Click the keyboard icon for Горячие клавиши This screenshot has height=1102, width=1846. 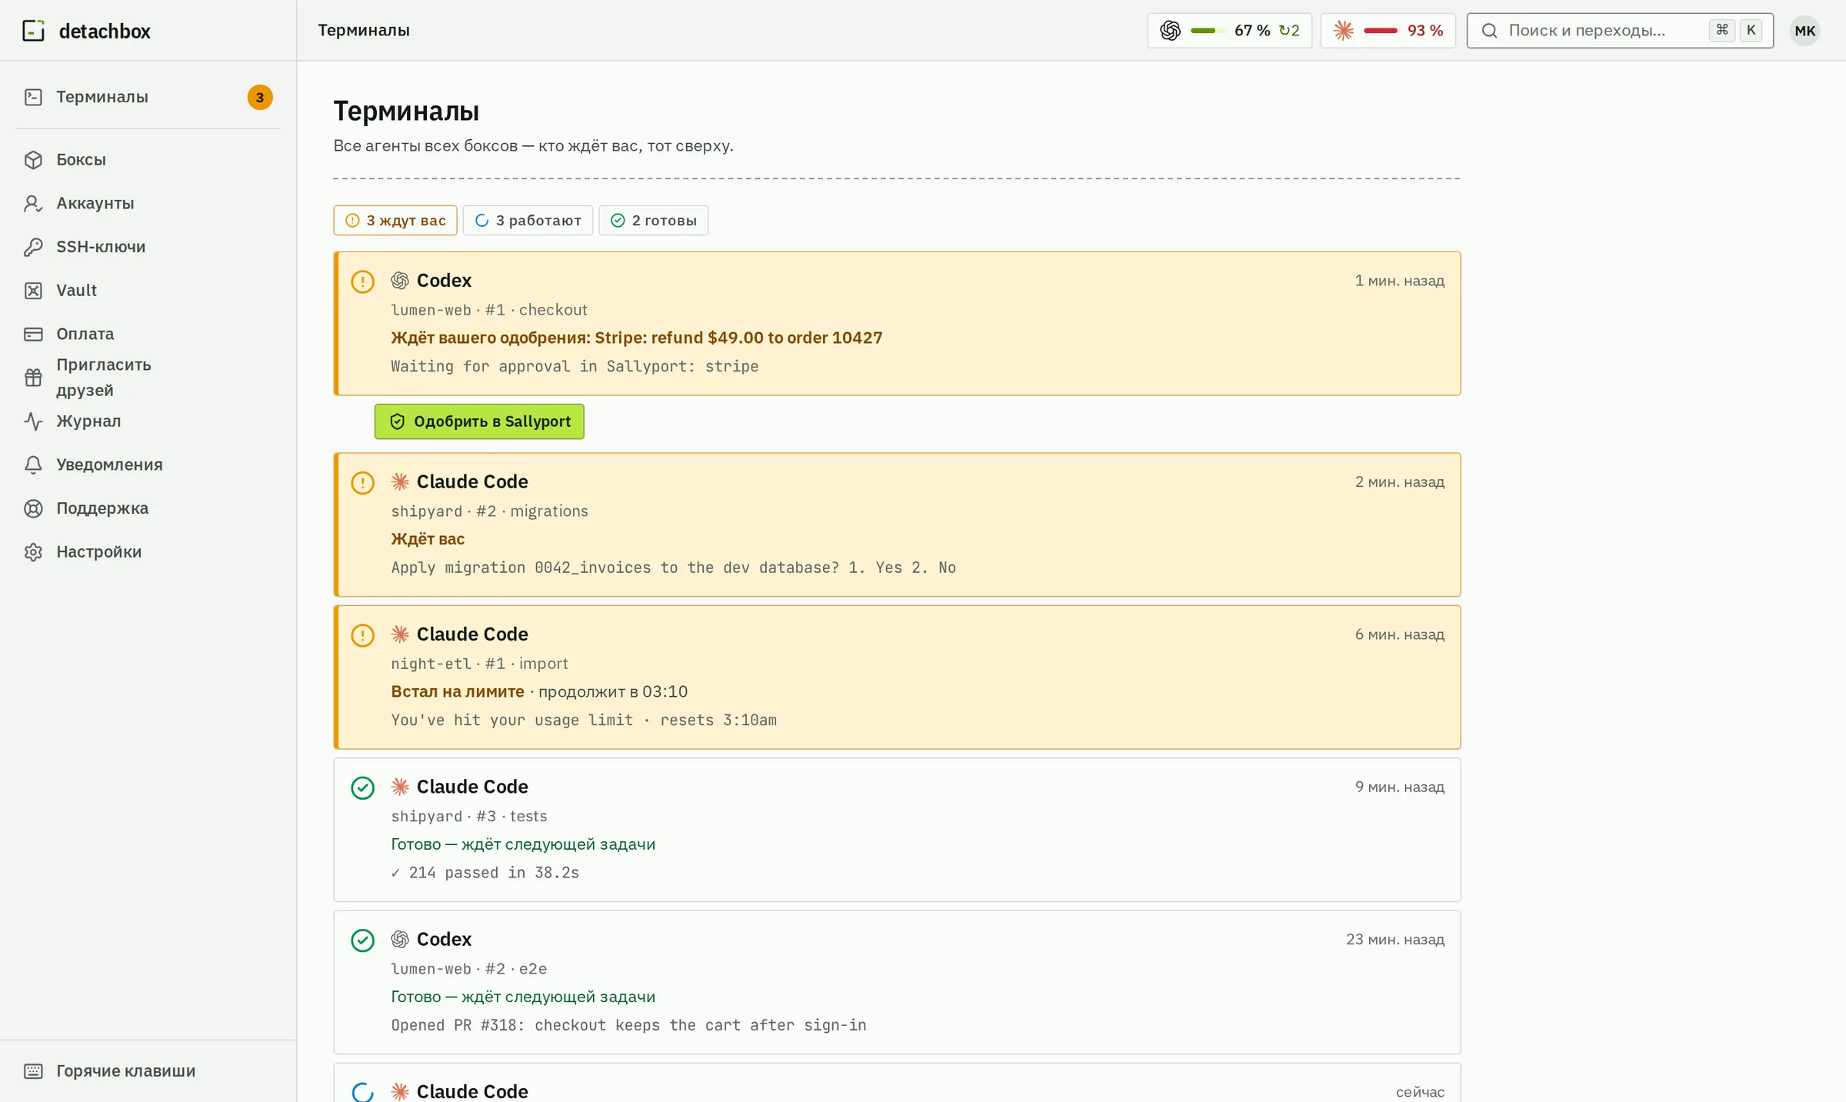(33, 1071)
